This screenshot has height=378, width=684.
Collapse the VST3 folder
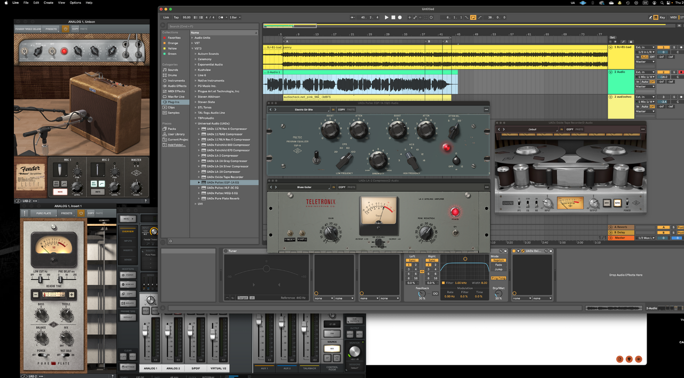click(192, 49)
